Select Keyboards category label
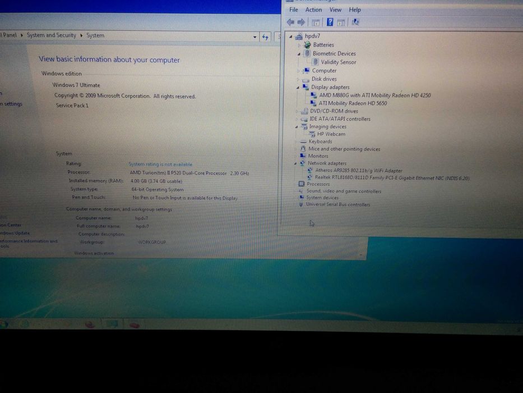 click(x=320, y=141)
